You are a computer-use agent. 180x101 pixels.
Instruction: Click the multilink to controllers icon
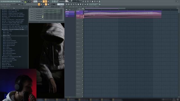48,4
